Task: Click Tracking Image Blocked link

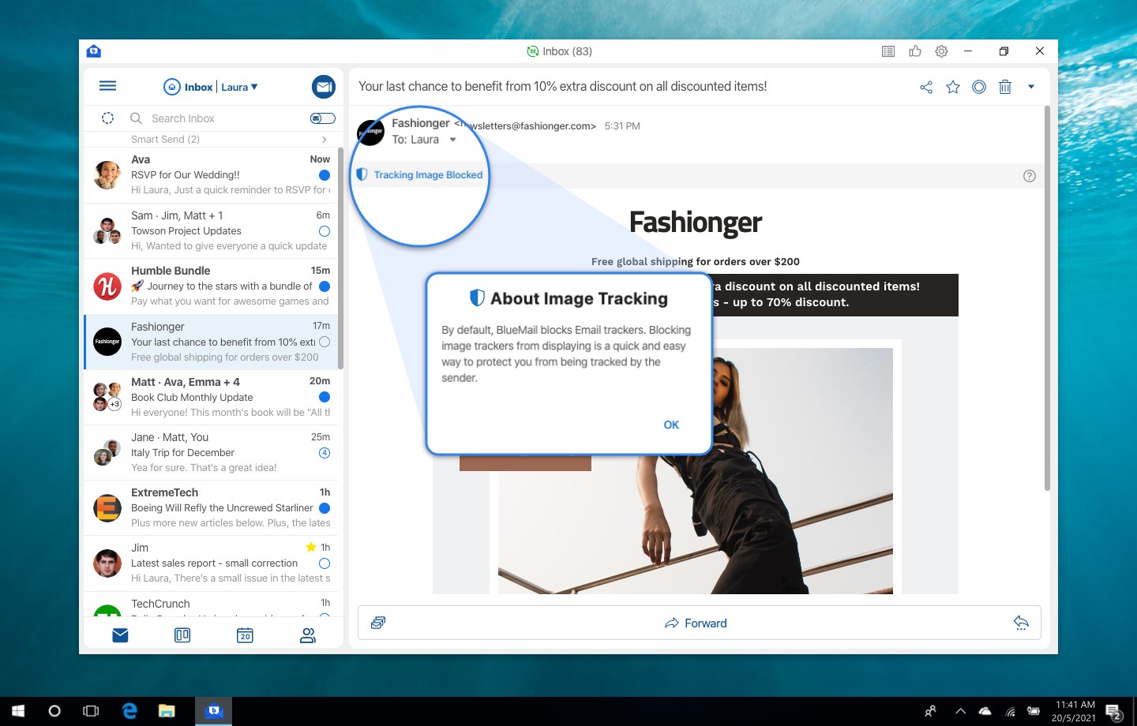Action: click(x=428, y=175)
